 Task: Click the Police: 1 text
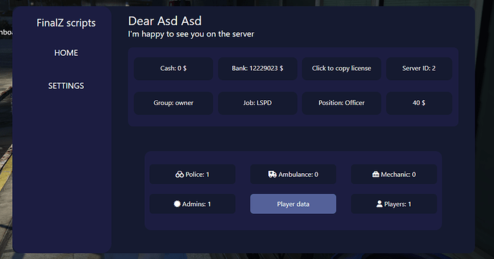point(198,175)
